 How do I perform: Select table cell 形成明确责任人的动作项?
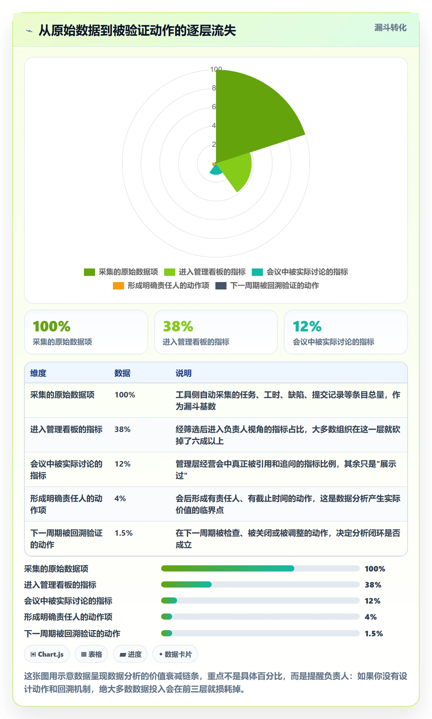point(66,504)
